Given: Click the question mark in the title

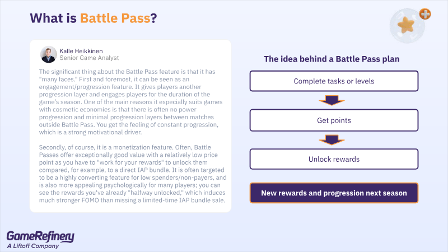Looking at the screenshot, I should point(153,18).
